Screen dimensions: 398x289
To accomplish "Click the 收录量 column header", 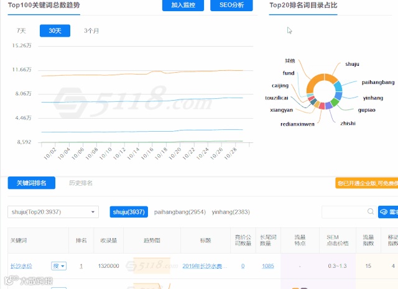I will pos(109,241).
